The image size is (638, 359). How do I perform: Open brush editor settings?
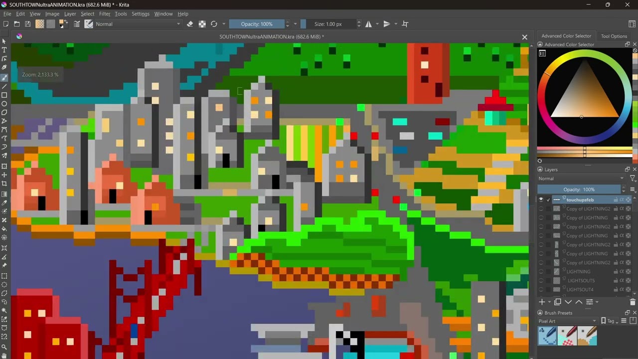point(77,24)
